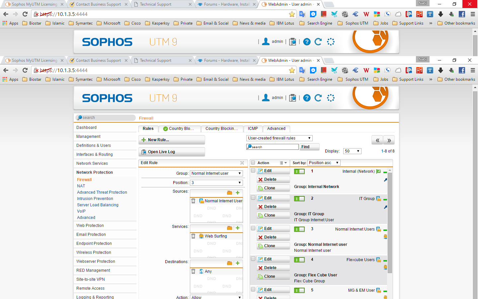Open the Action dropdown set to Allow
478x299 pixels.
(216, 297)
